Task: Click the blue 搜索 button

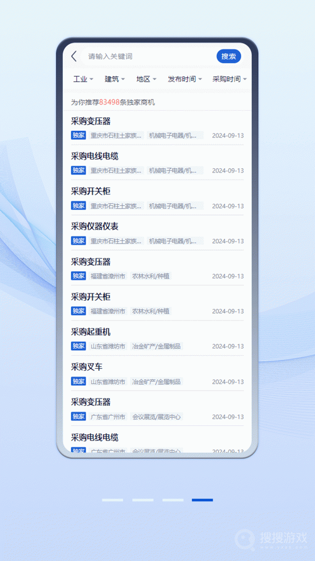Action: click(x=228, y=56)
